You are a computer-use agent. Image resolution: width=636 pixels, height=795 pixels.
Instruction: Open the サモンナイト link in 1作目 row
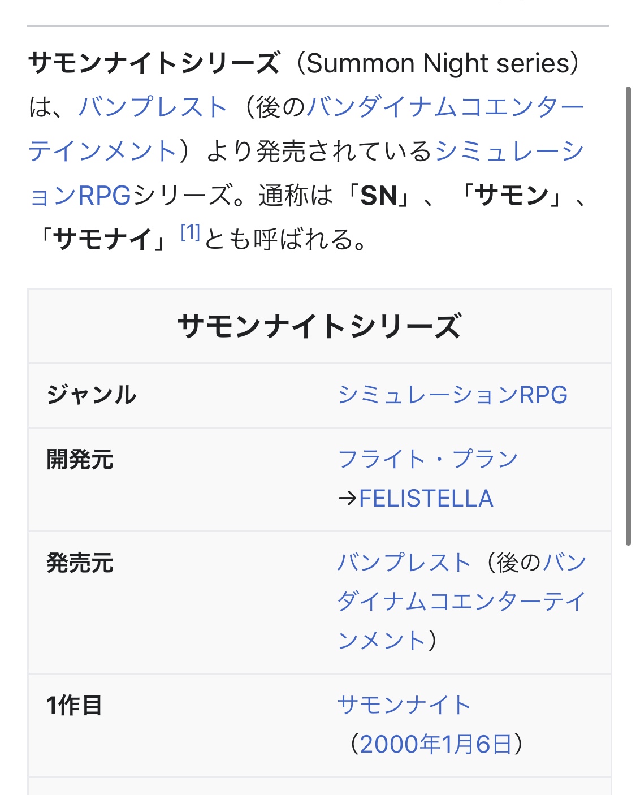point(404,705)
